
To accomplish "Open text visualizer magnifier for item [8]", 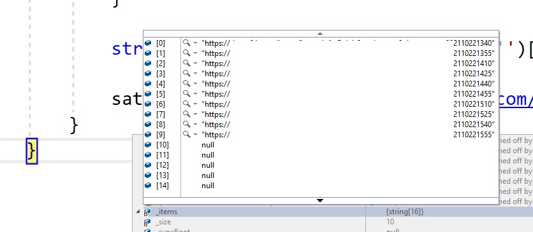I will click(186, 124).
